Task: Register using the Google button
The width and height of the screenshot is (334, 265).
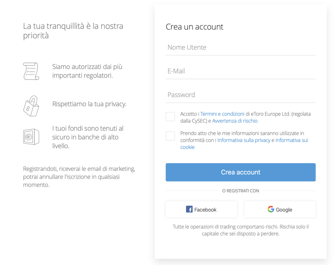Action: pyautogui.click(x=280, y=209)
